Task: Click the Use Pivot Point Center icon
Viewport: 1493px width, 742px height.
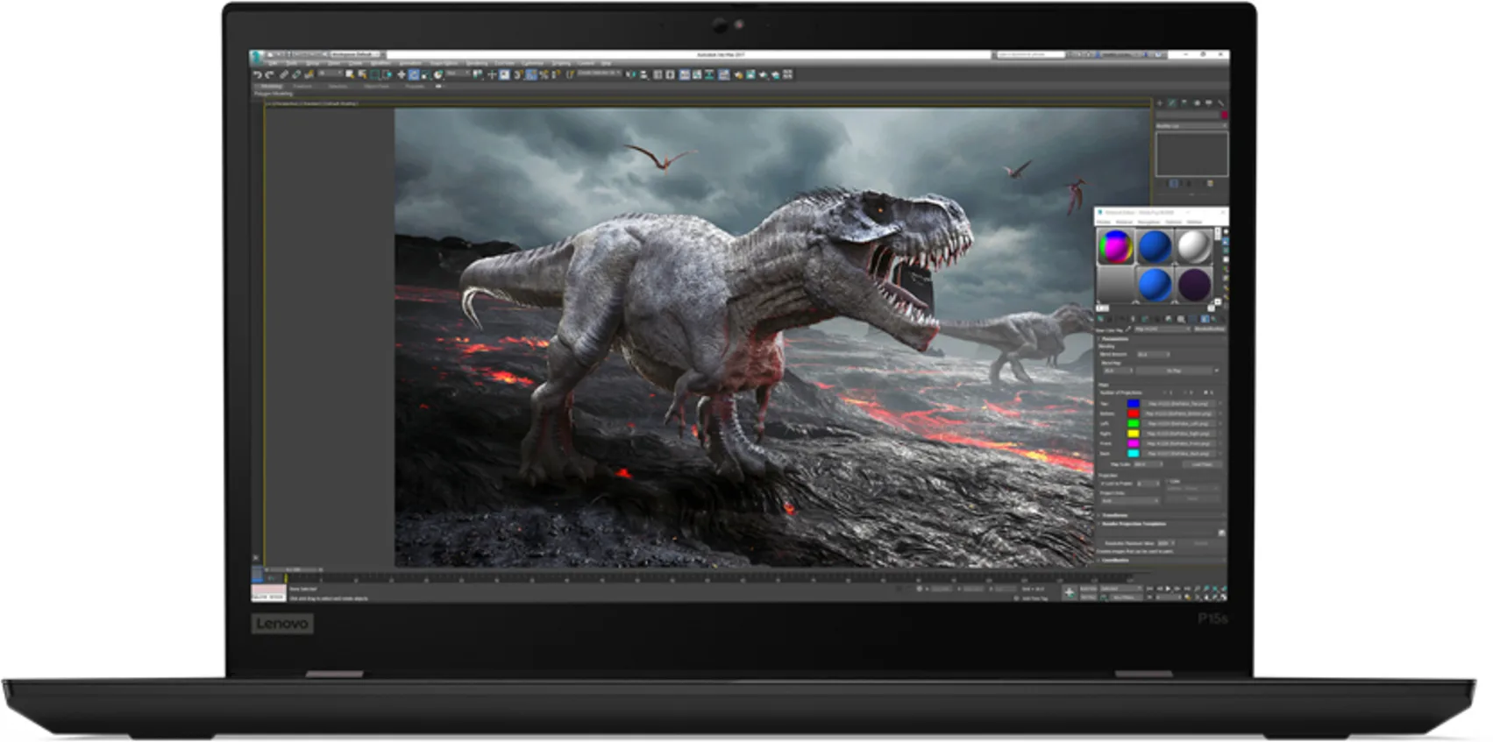Action: click(x=478, y=74)
